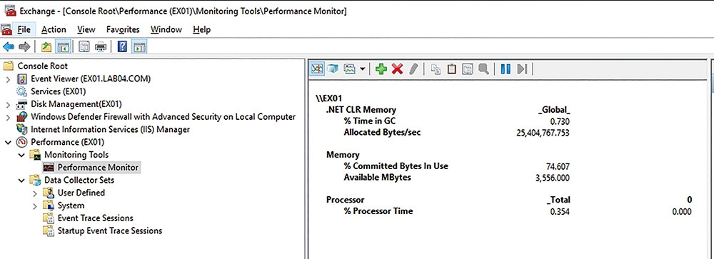Collapse the Monitoring Tools node
714x259 pixels.
[21, 156]
